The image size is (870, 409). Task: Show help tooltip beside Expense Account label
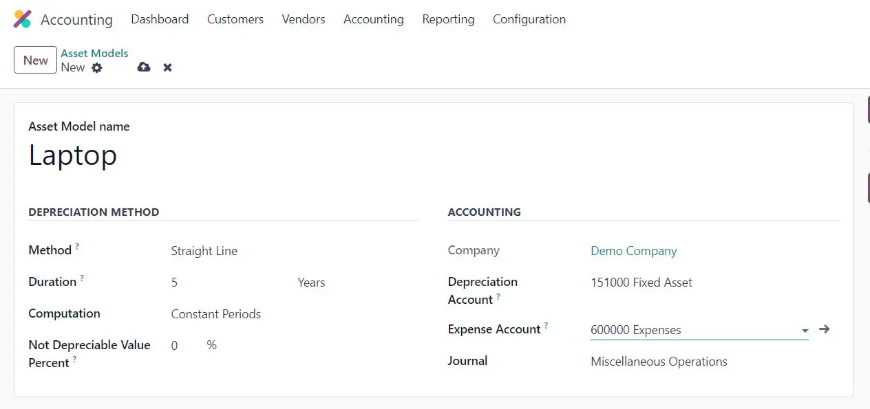click(x=546, y=325)
